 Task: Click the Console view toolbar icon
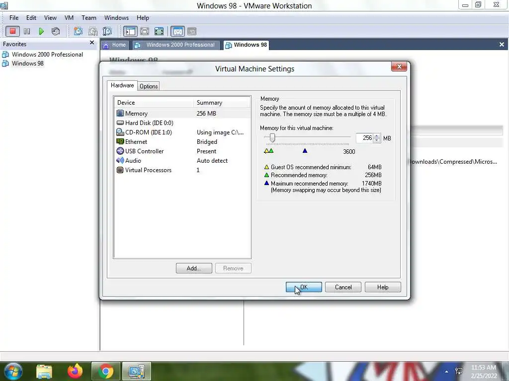point(192,31)
